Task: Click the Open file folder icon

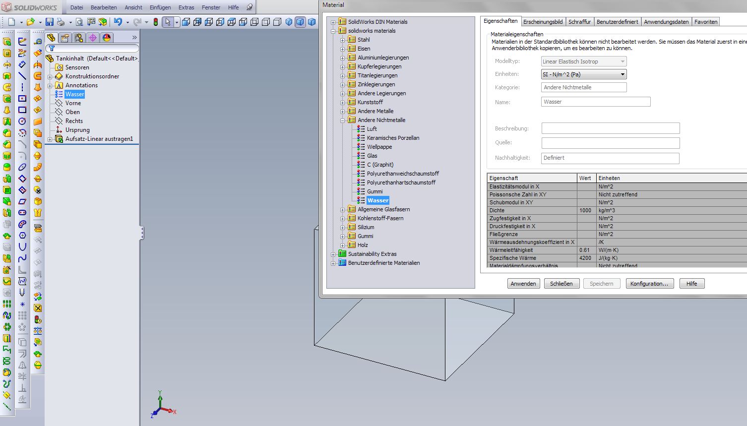Action: coord(30,22)
